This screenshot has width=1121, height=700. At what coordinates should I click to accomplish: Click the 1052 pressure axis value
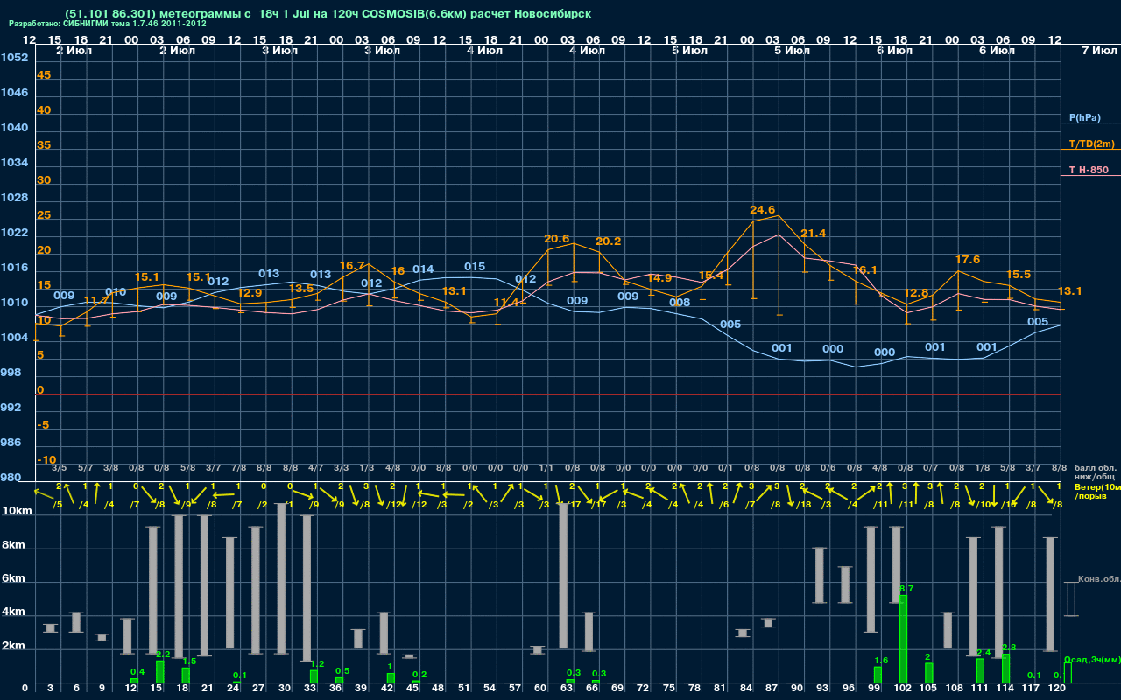pos(14,58)
